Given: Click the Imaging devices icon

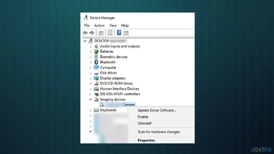Looking at the screenshot, I should 96,99.
